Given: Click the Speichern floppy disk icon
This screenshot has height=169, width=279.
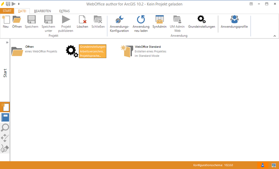Looking at the screenshot, I should pos(31,19).
